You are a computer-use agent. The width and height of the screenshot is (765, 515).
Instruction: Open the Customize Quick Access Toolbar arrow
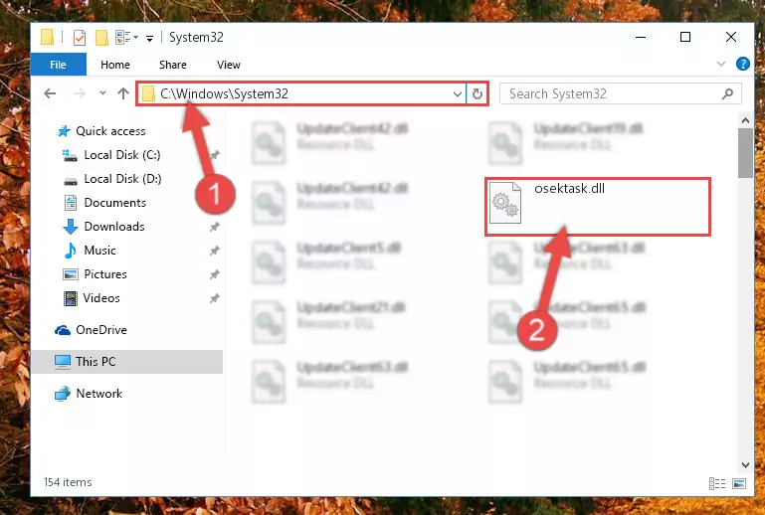tap(150, 38)
